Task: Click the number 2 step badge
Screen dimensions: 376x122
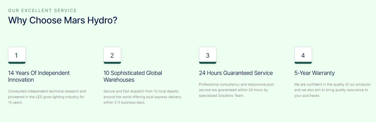Action: pyautogui.click(x=112, y=55)
